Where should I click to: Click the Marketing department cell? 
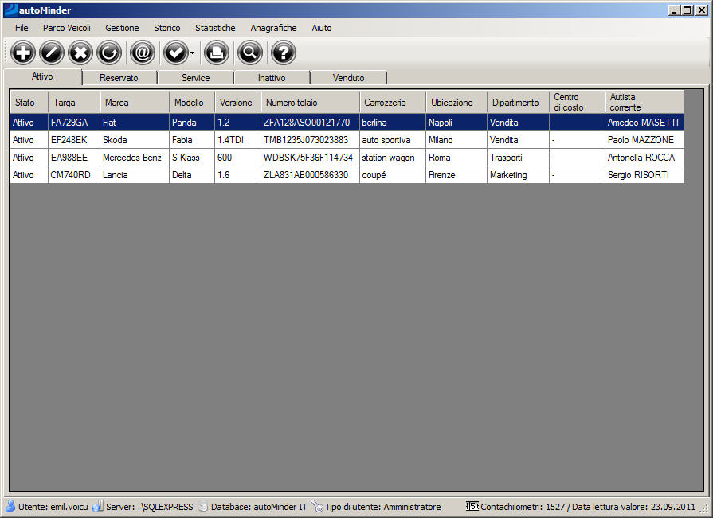pos(518,175)
